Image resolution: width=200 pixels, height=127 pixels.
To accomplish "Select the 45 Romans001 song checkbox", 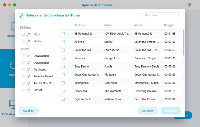I will point(63,34).
